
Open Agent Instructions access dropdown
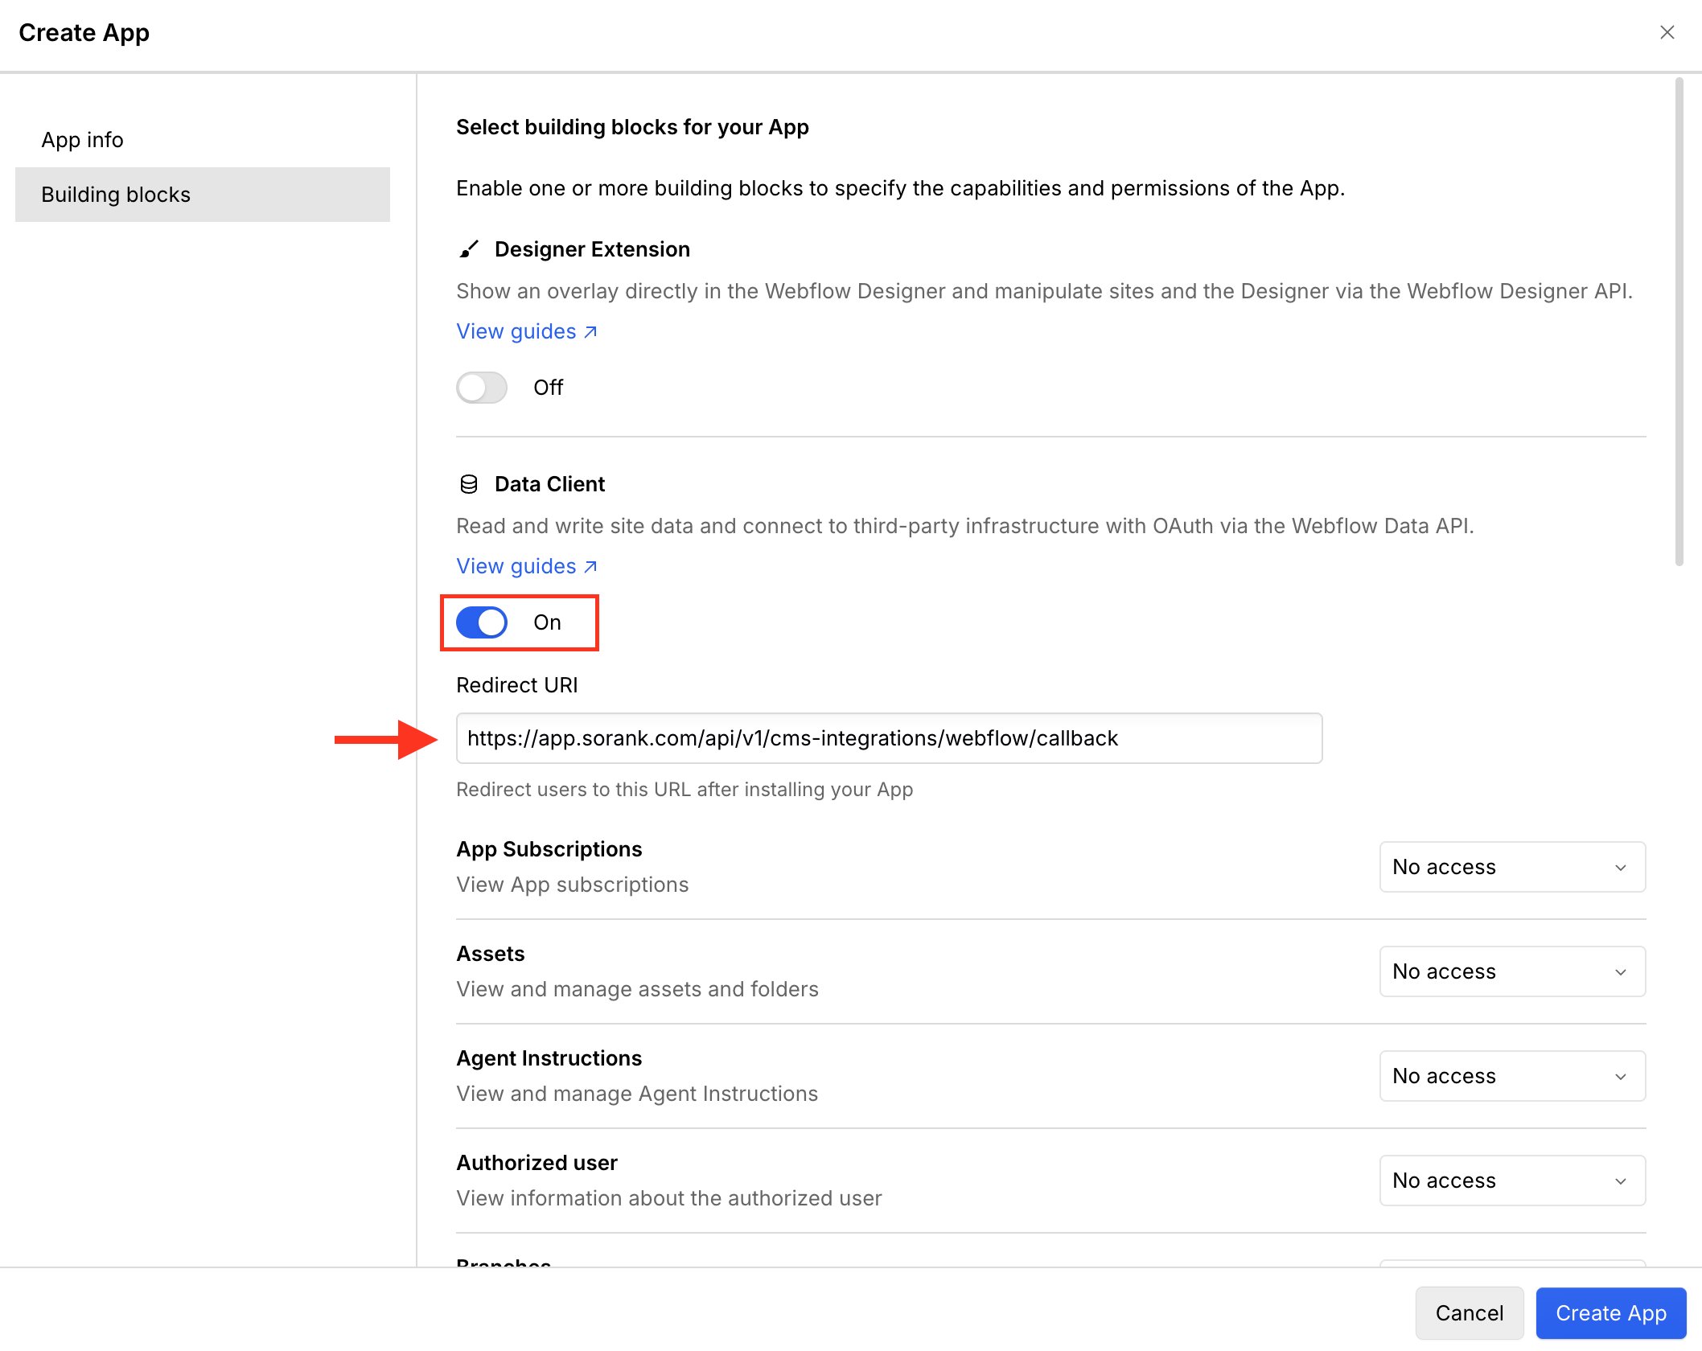click(1512, 1076)
